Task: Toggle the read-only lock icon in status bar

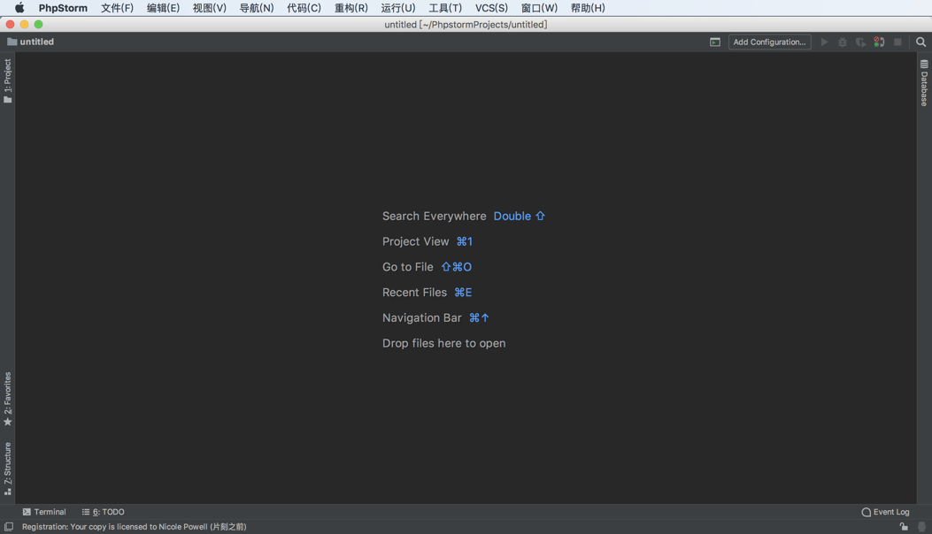Action: tap(904, 527)
